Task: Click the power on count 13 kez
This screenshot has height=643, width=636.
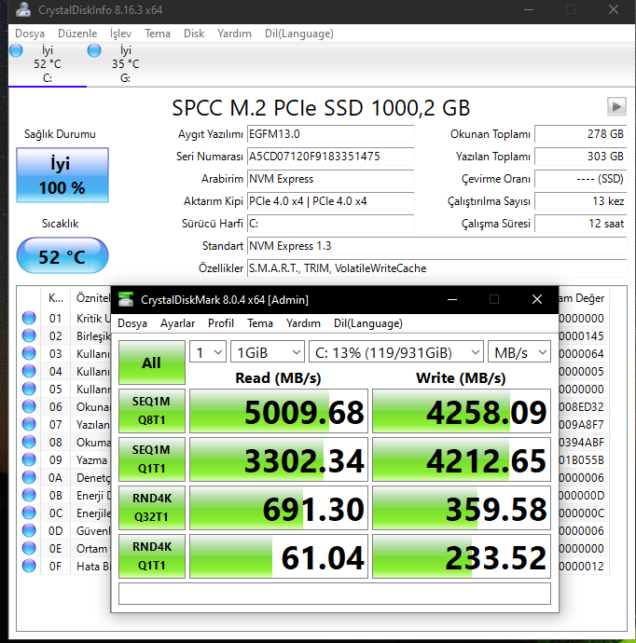Action: click(x=581, y=201)
